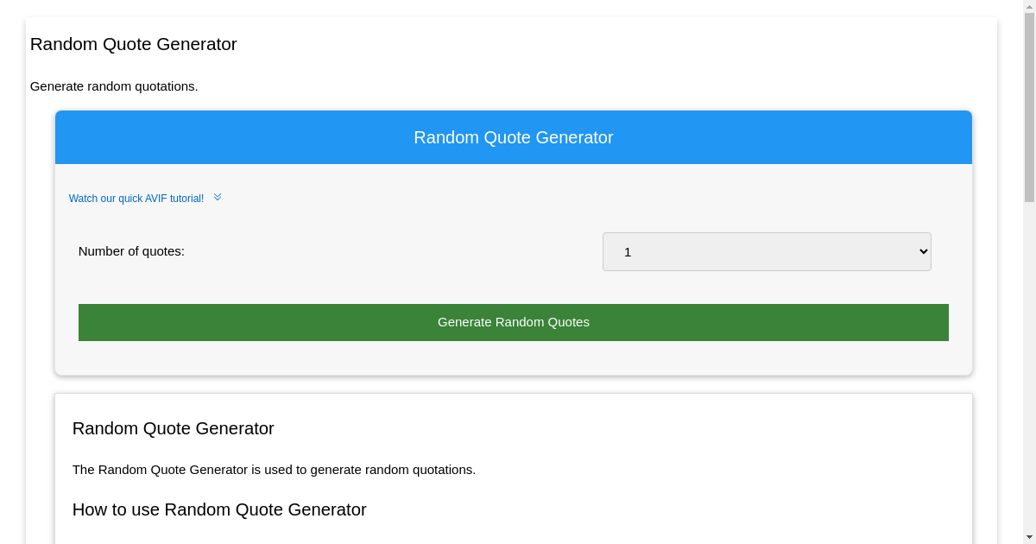
Task: Click the Number of quotes label
Action: pos(131,251)
